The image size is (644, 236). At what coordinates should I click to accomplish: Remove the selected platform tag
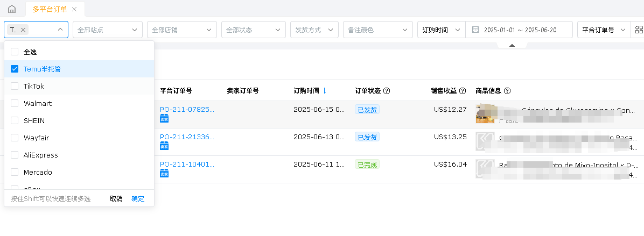pyautogui.click(x=23, y=30)
